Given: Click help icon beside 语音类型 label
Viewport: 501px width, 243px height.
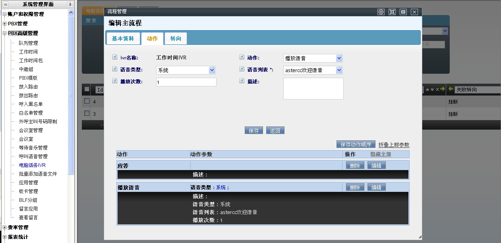Looking at the screenshot, I should coord(115,69).
